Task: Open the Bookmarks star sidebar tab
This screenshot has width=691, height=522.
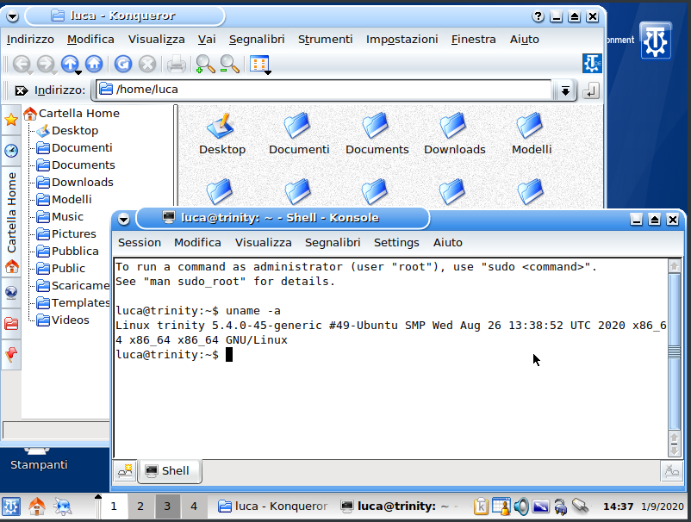Action: point(11,120)
